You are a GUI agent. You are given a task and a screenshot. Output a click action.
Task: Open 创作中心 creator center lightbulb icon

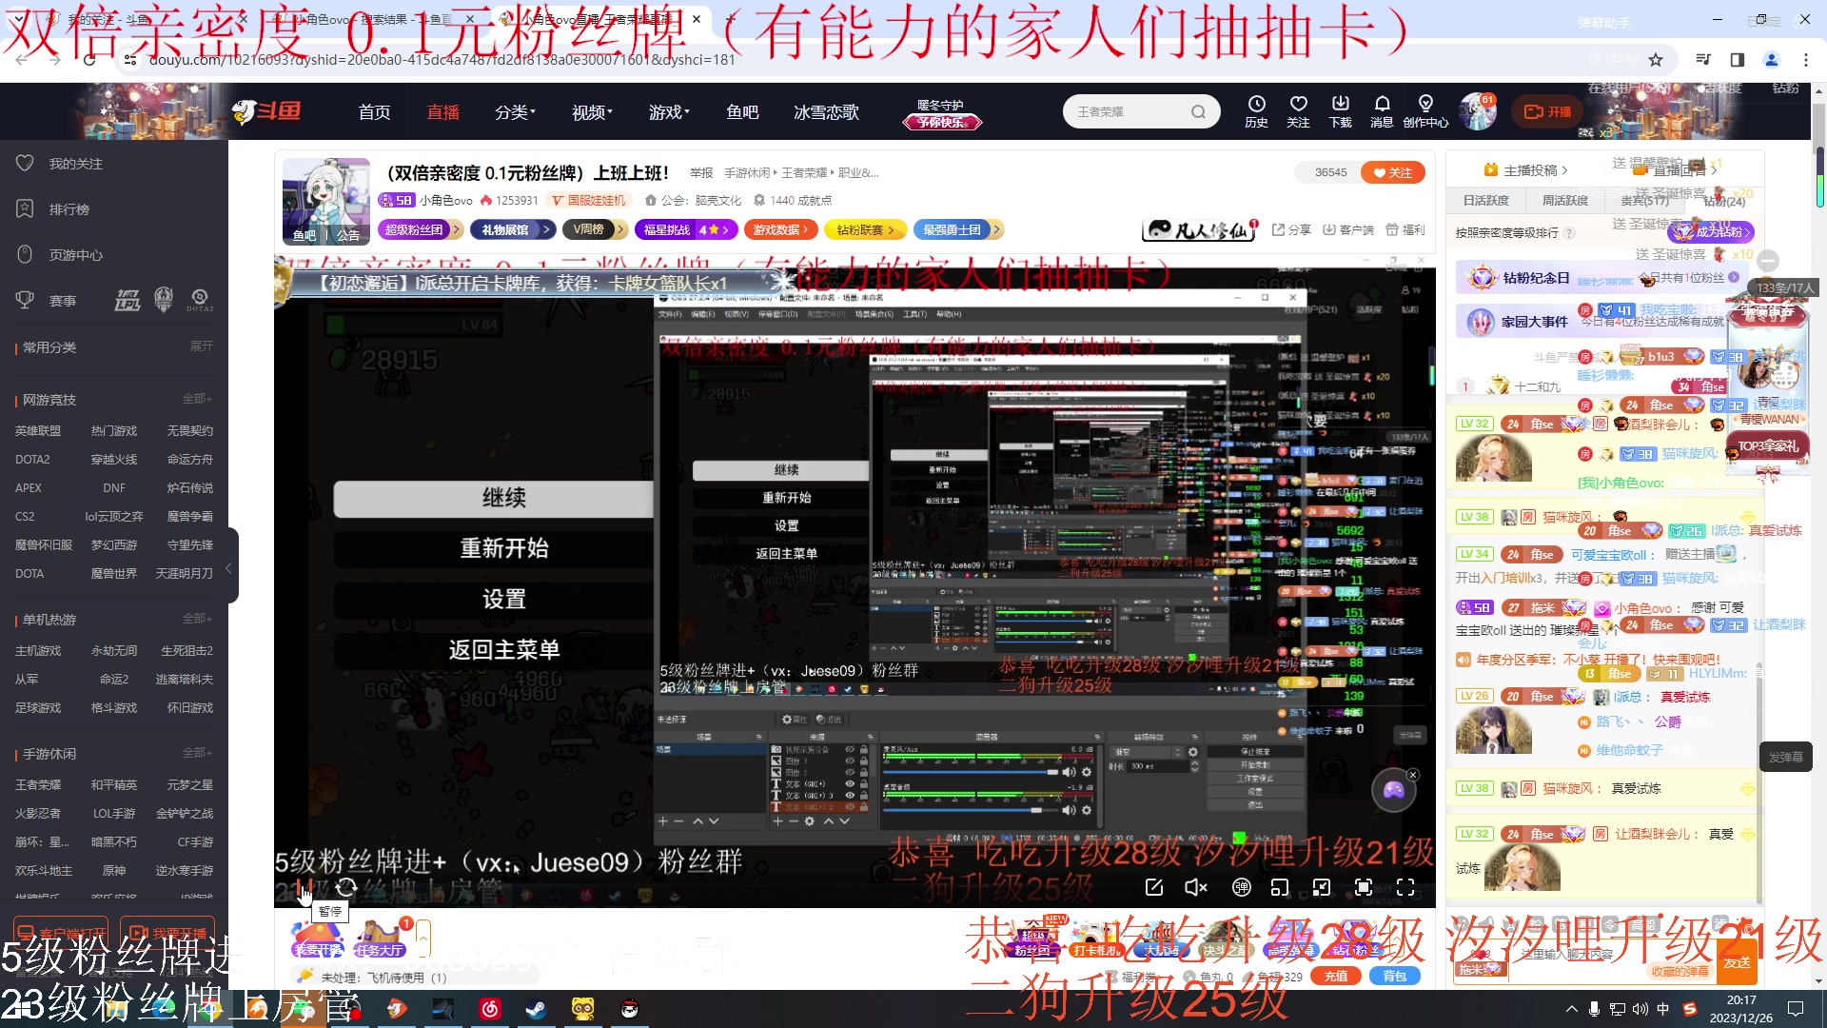click(1425, 111)
